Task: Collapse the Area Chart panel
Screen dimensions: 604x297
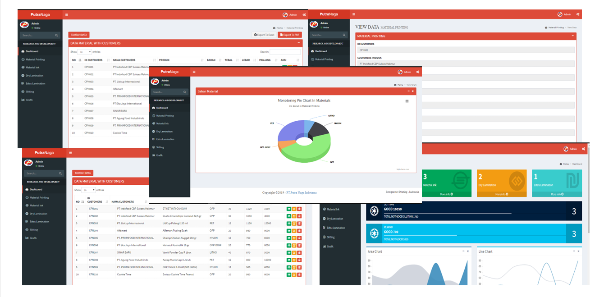Action: 463,251
